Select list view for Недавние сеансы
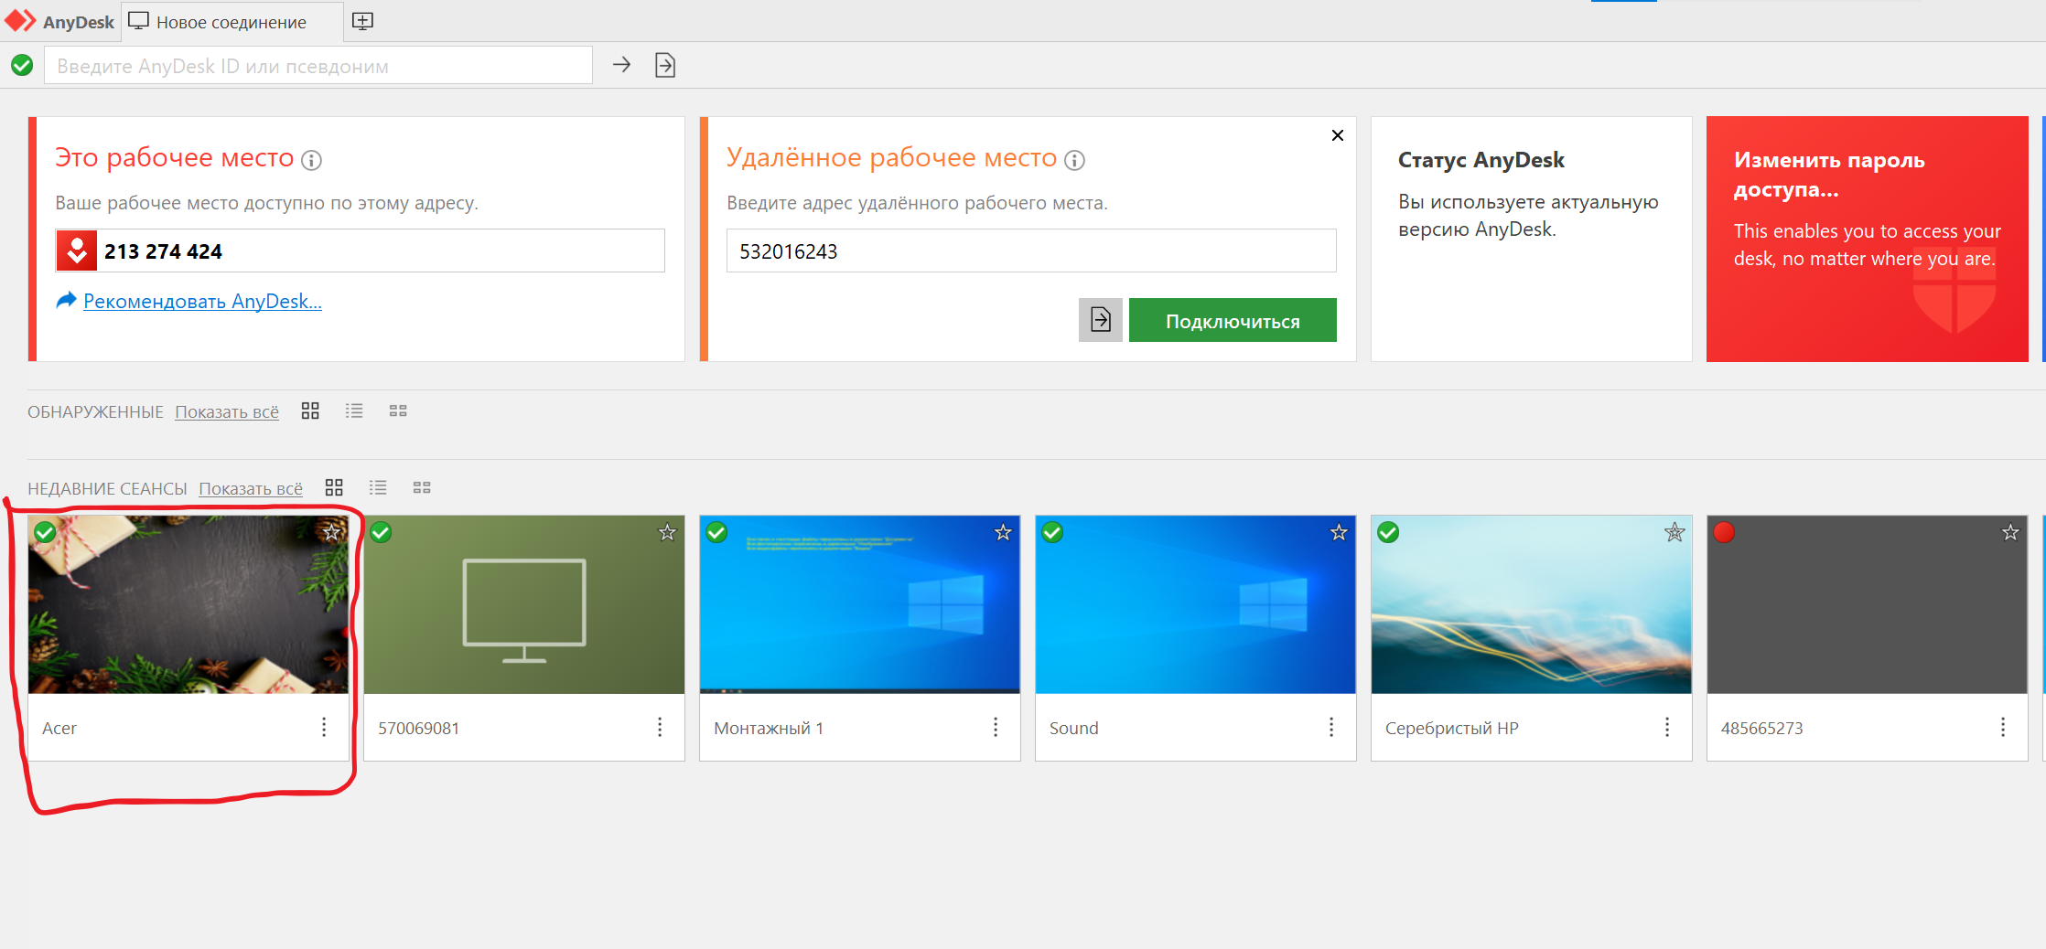 pos(378,487)
